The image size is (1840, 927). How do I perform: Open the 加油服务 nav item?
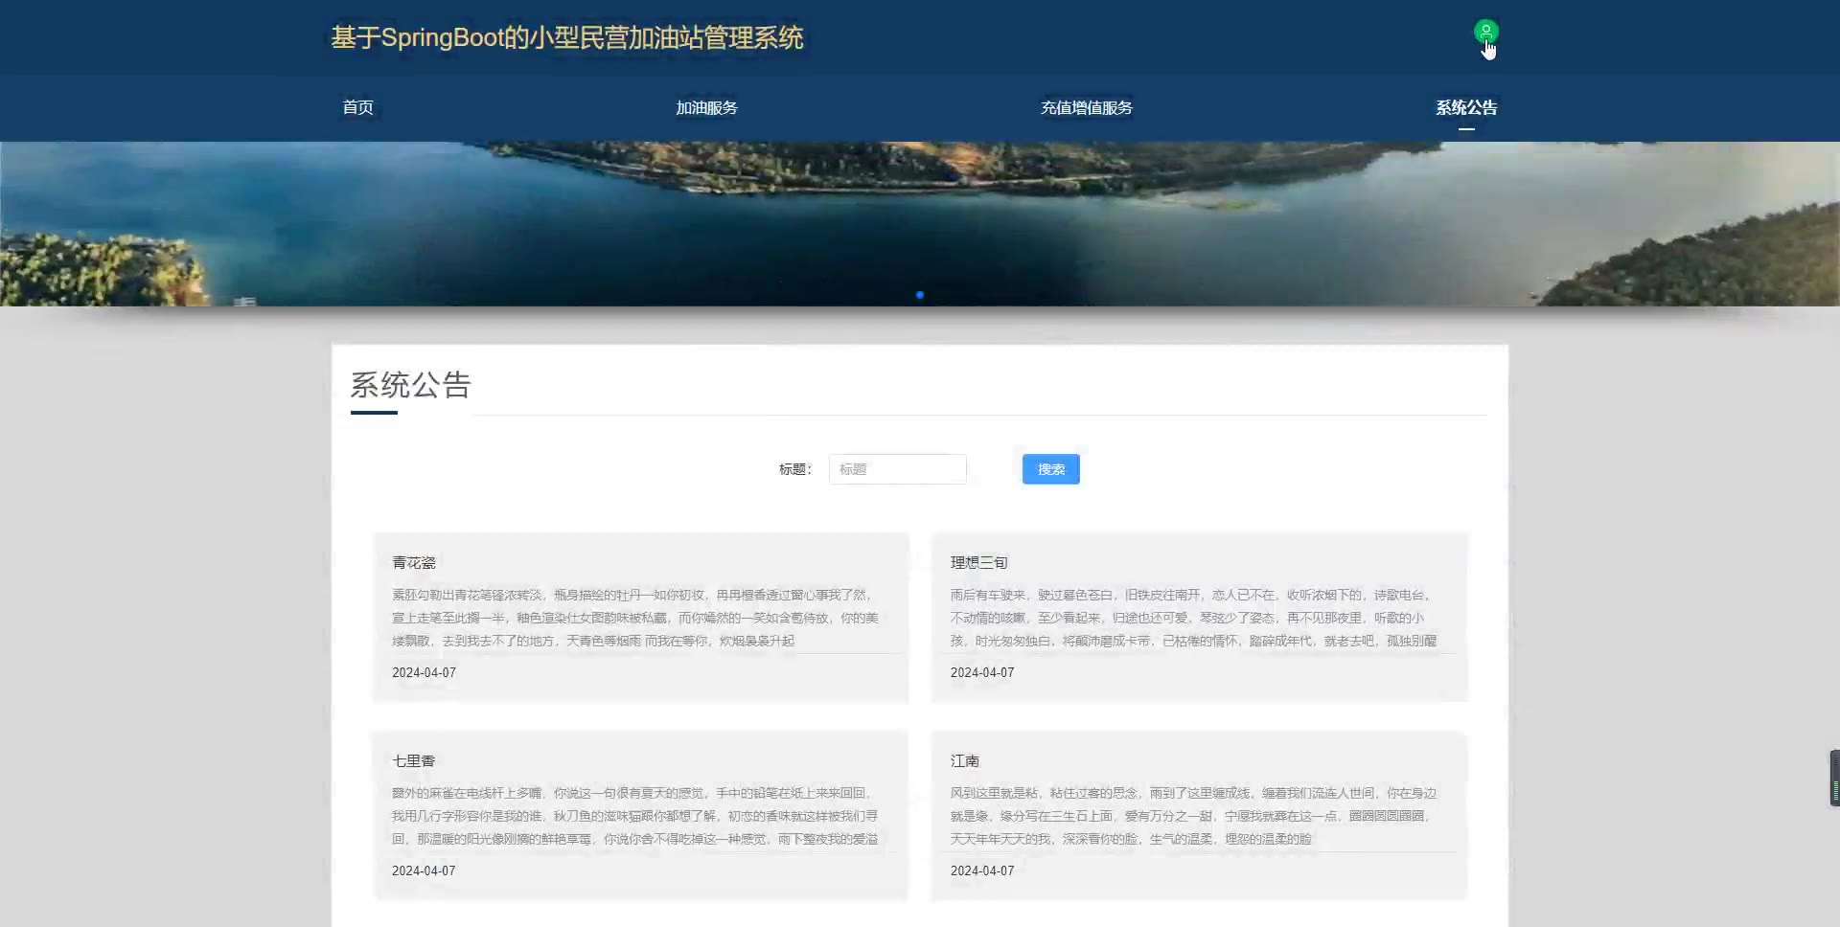[x=706, y=107]
